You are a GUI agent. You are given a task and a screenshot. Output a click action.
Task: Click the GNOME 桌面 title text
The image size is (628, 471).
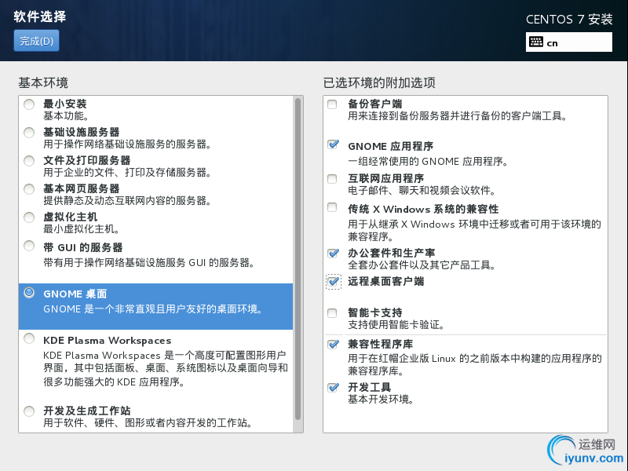pos(75,294)
